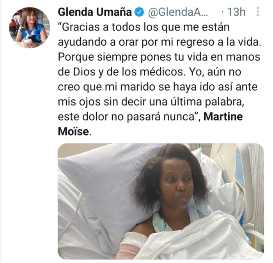This screenshot has width=273, height=263.
Task: Click the display name Glenda Umaña
Action: (x=95, y=12)
